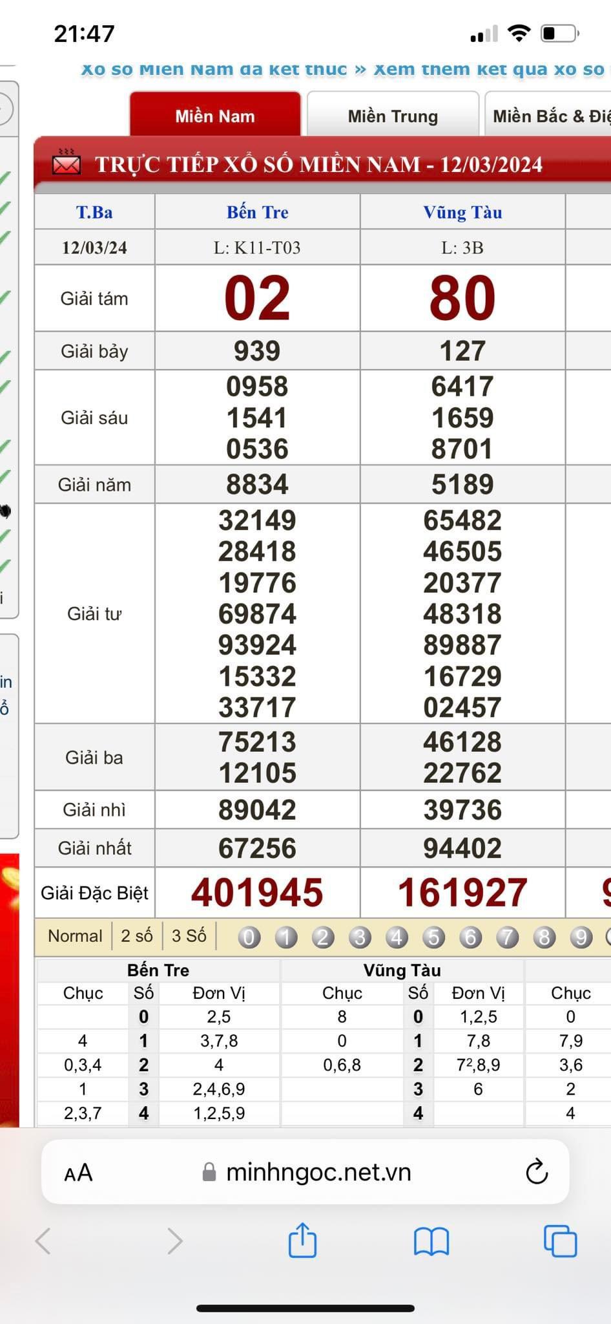The height and width of the screenshot is (1324, 611).
Task: Select digit filter circle 0
Action: (x=249, y=937)
